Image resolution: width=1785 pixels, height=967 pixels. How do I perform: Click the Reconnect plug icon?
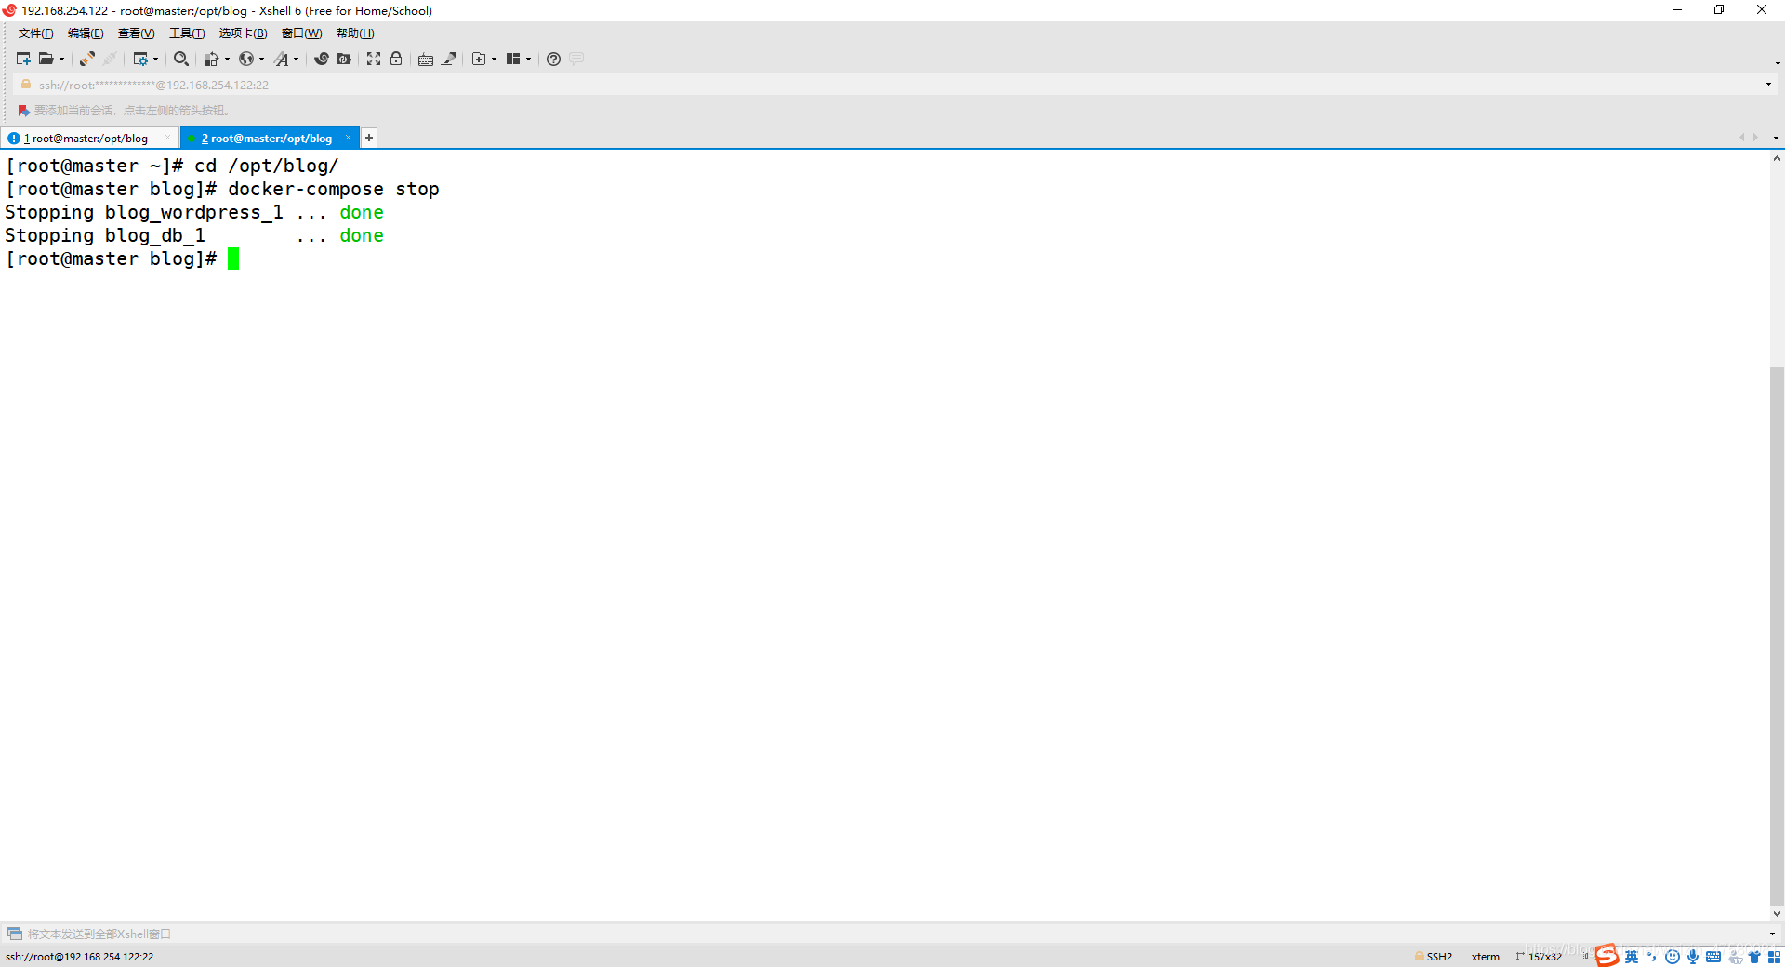pyautogui.click(x=86, y=59)
